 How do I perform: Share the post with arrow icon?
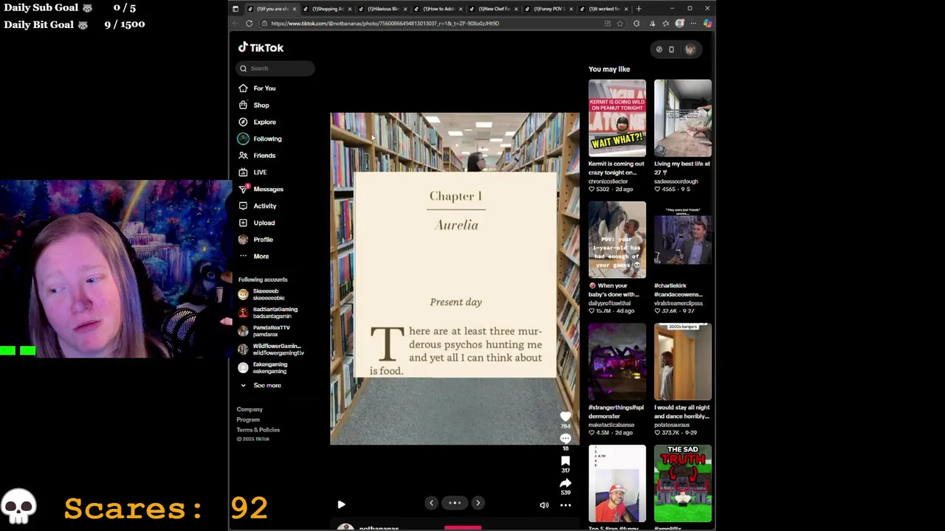[566, 484]
